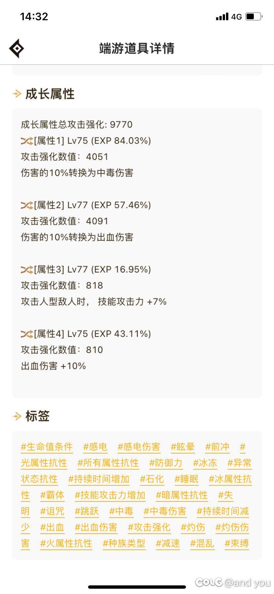
Task: Open the #束缚 tag
Action: coord(236,543)
